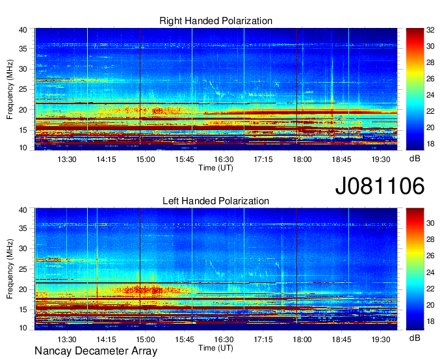This screenshot has height=359, width=442.
Task: Click the '30' value on Left Handed color bar
Action: [x=430, y=223]
